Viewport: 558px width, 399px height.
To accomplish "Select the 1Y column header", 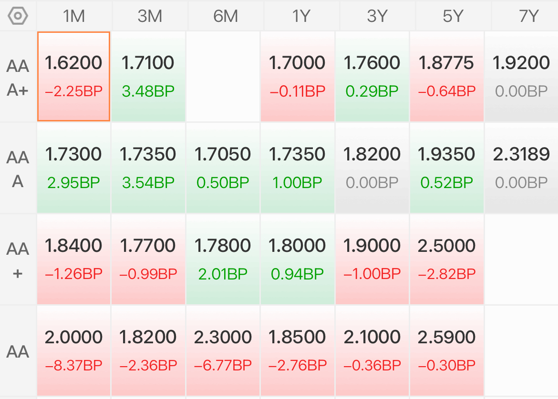I will coord(301,16).
